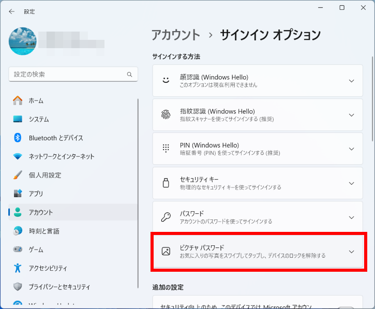The image size is (375, 309).
Task: Open アプリ settings
Action: 73,194
